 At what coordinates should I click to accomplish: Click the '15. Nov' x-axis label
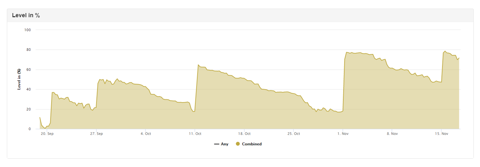point(442,134)
